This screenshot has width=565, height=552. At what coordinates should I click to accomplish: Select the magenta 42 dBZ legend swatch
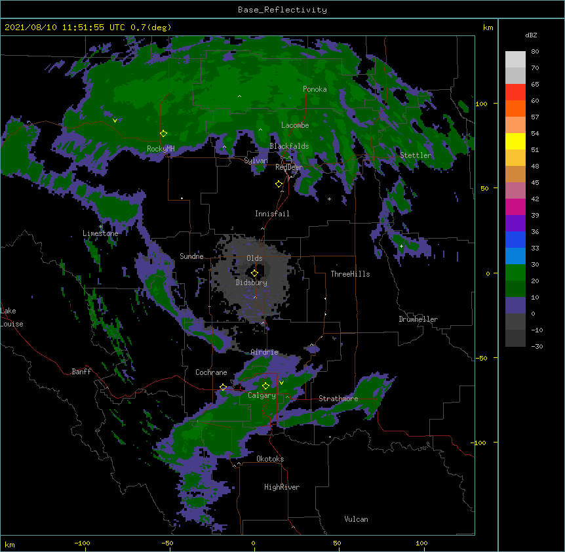pyautogui.click(x=515, y=207)
